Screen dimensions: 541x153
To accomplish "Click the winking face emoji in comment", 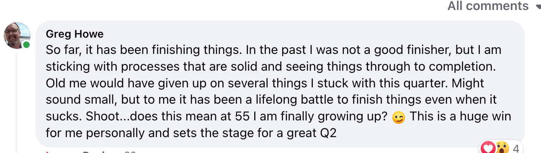I will tap(398, 118).
